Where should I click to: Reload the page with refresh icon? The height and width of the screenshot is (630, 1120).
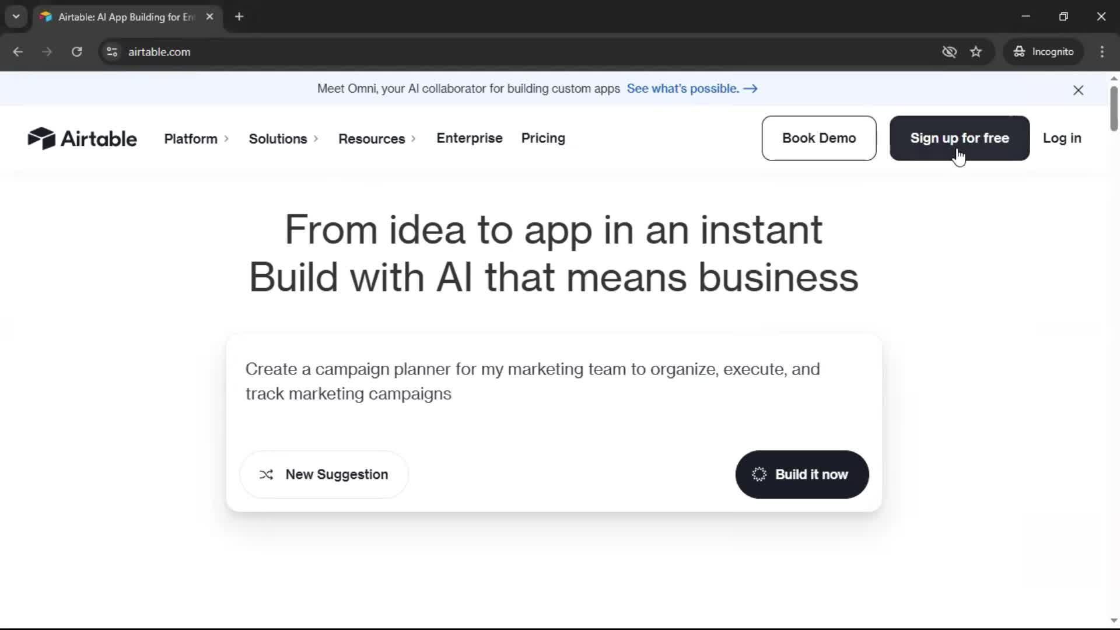point(76,52)
